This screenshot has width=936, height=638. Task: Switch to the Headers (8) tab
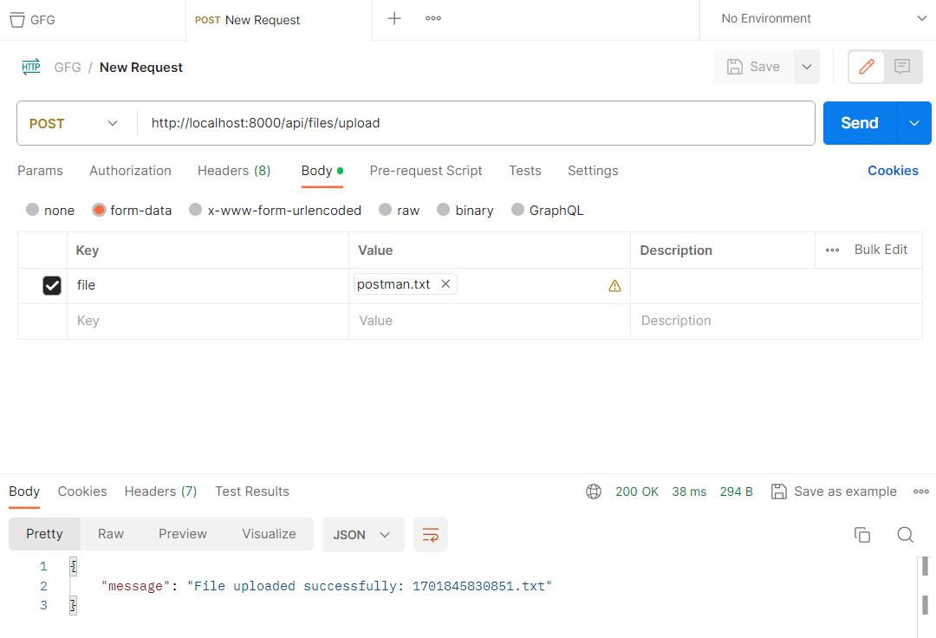tap(234, 171)
